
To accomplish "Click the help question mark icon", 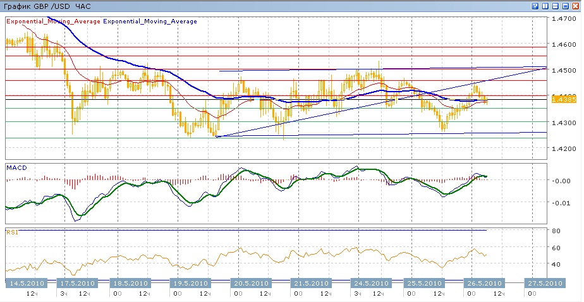I will (535, 6).
